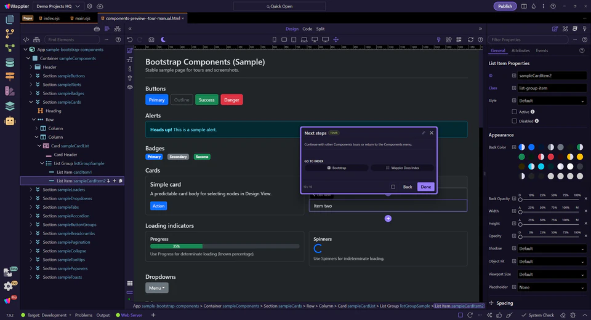
Task: Toggle ID dynamic binding icon
Action: coord(513,76)
